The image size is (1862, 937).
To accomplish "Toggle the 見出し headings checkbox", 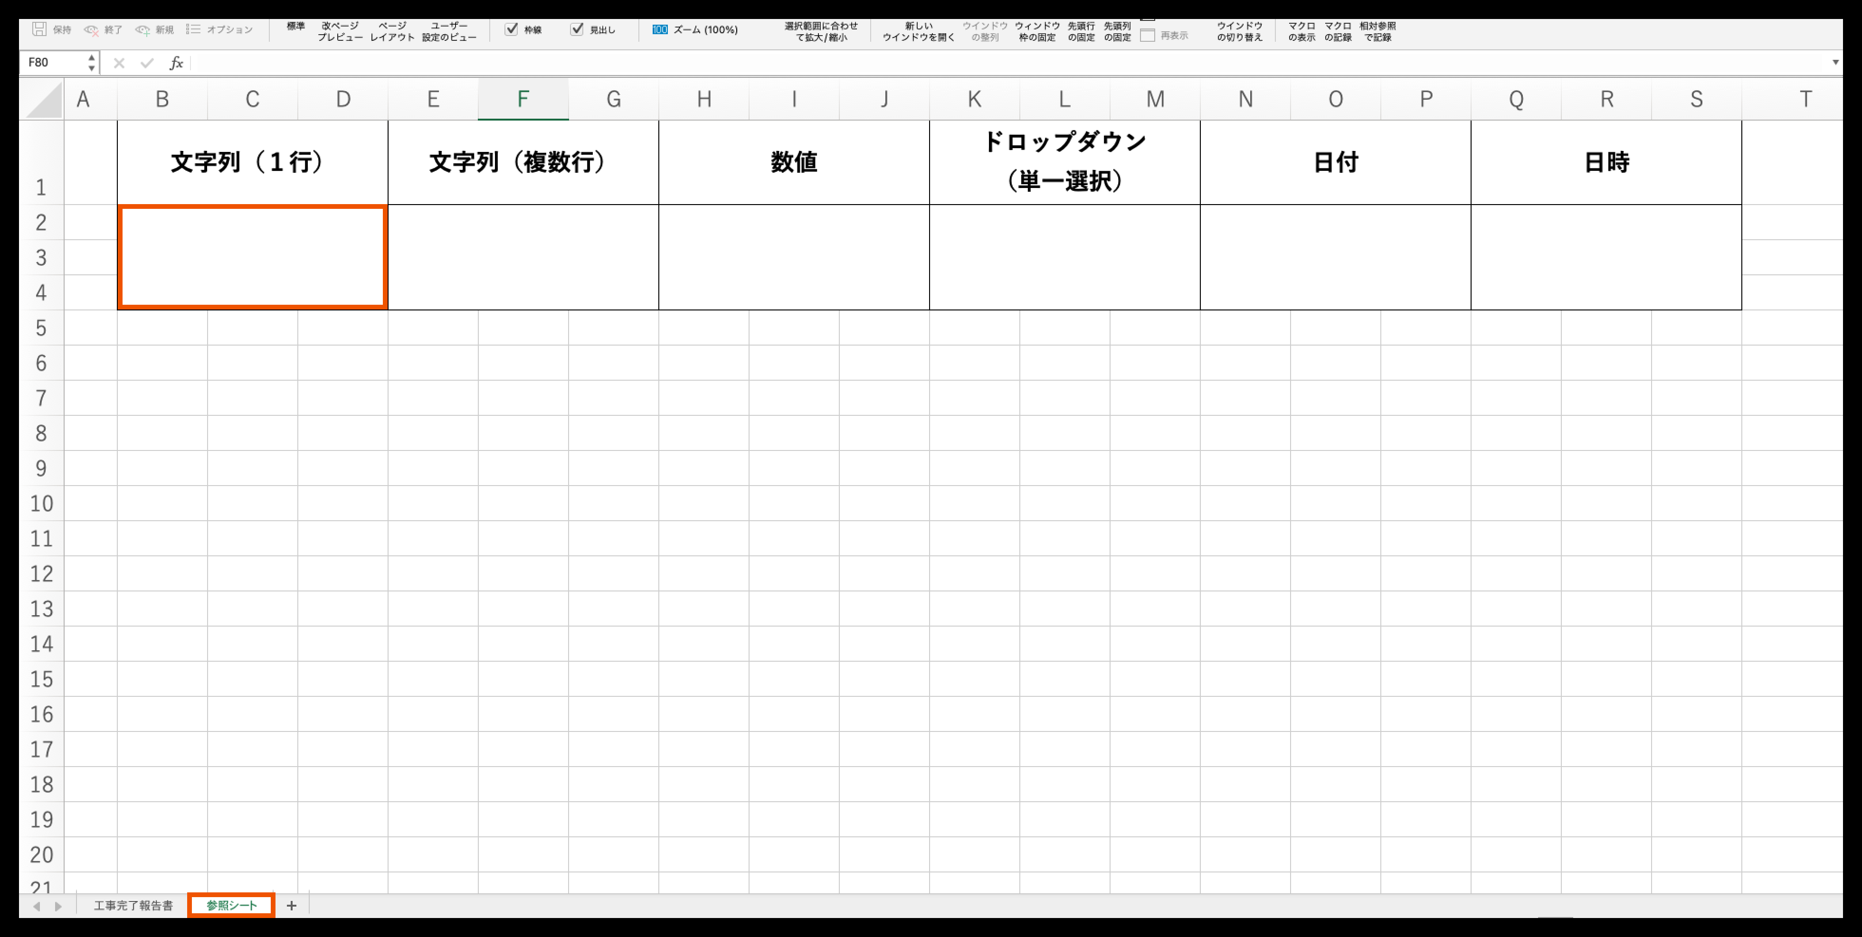I will 577,29.
